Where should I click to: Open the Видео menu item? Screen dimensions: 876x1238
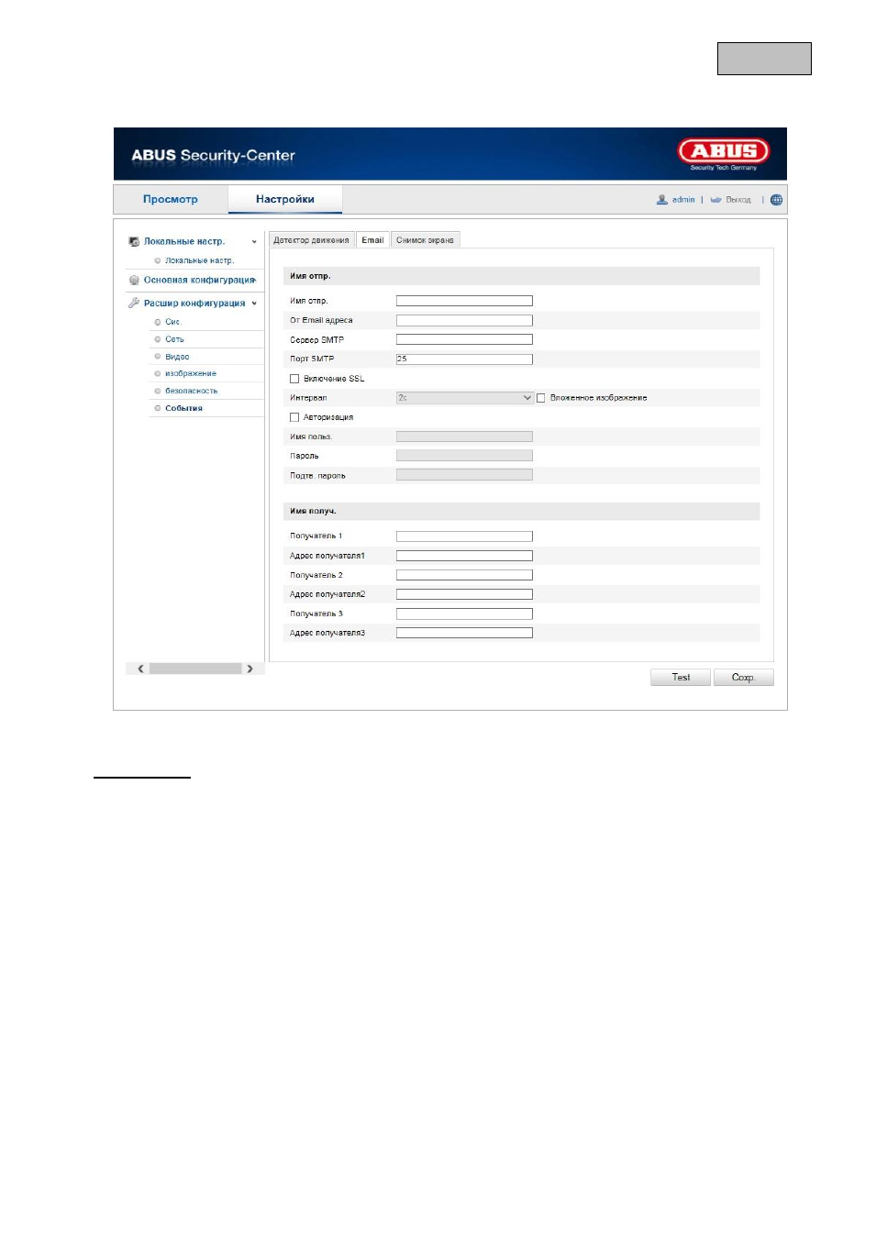[x=177, y=357]
